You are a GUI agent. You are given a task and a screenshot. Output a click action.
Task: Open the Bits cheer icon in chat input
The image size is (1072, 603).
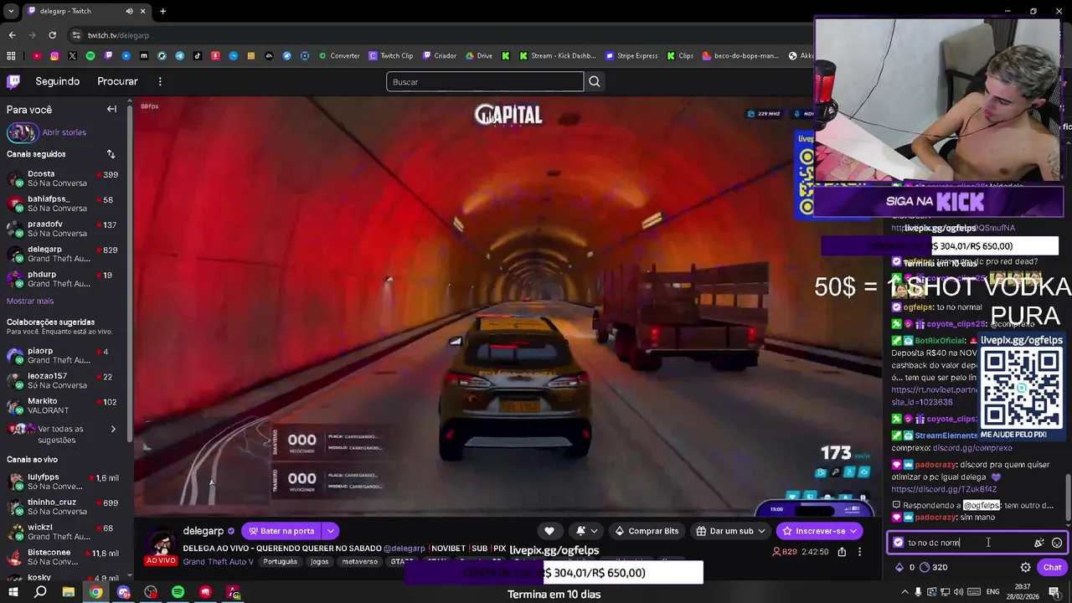1038,543
